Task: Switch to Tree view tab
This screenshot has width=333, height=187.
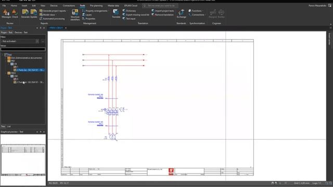Action: (3, 126)
